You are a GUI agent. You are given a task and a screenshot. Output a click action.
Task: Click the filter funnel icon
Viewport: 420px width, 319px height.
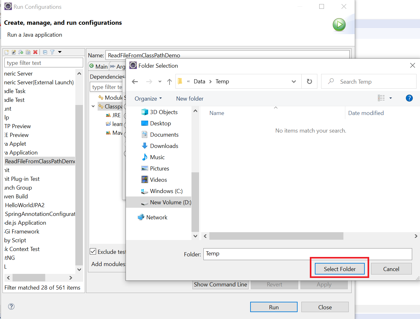52,52
